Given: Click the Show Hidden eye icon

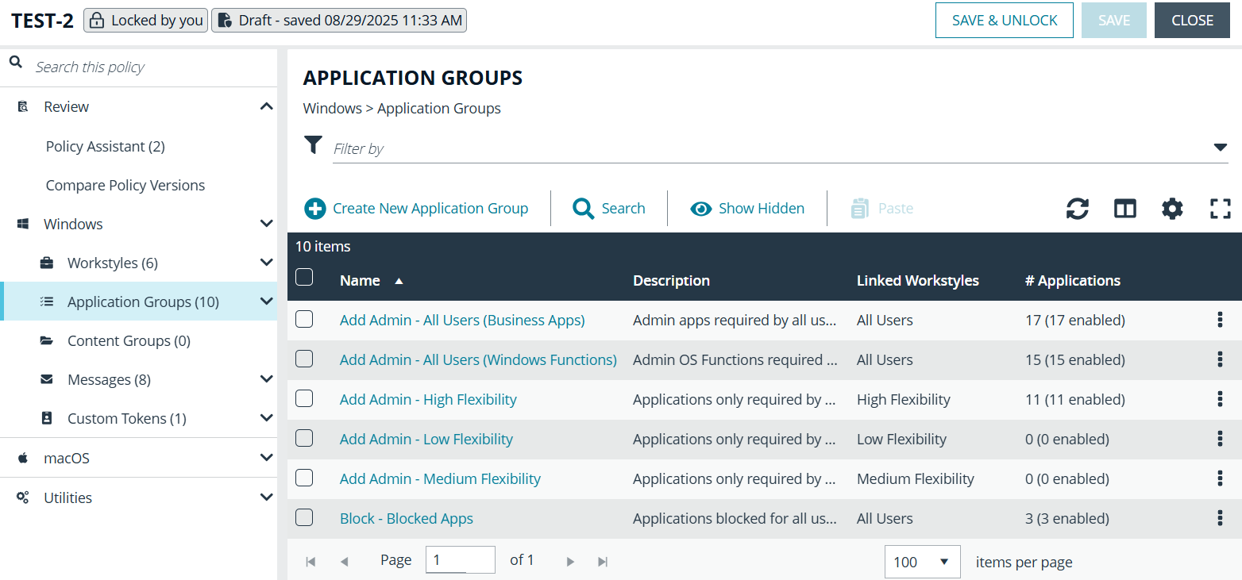Looking at the screenshot, I should [x=700, y=208].
